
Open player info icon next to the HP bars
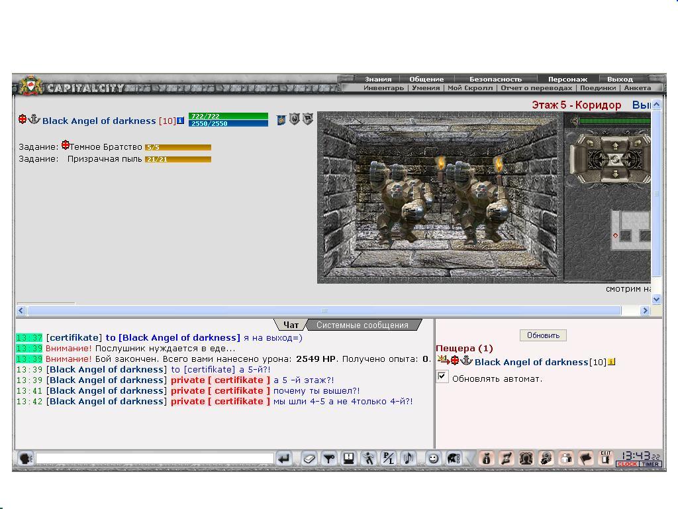180,121
